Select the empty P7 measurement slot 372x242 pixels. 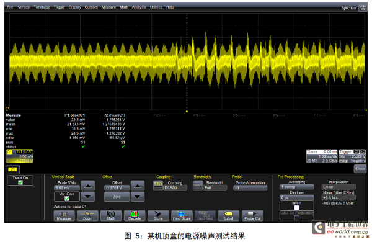pos(319,115)
